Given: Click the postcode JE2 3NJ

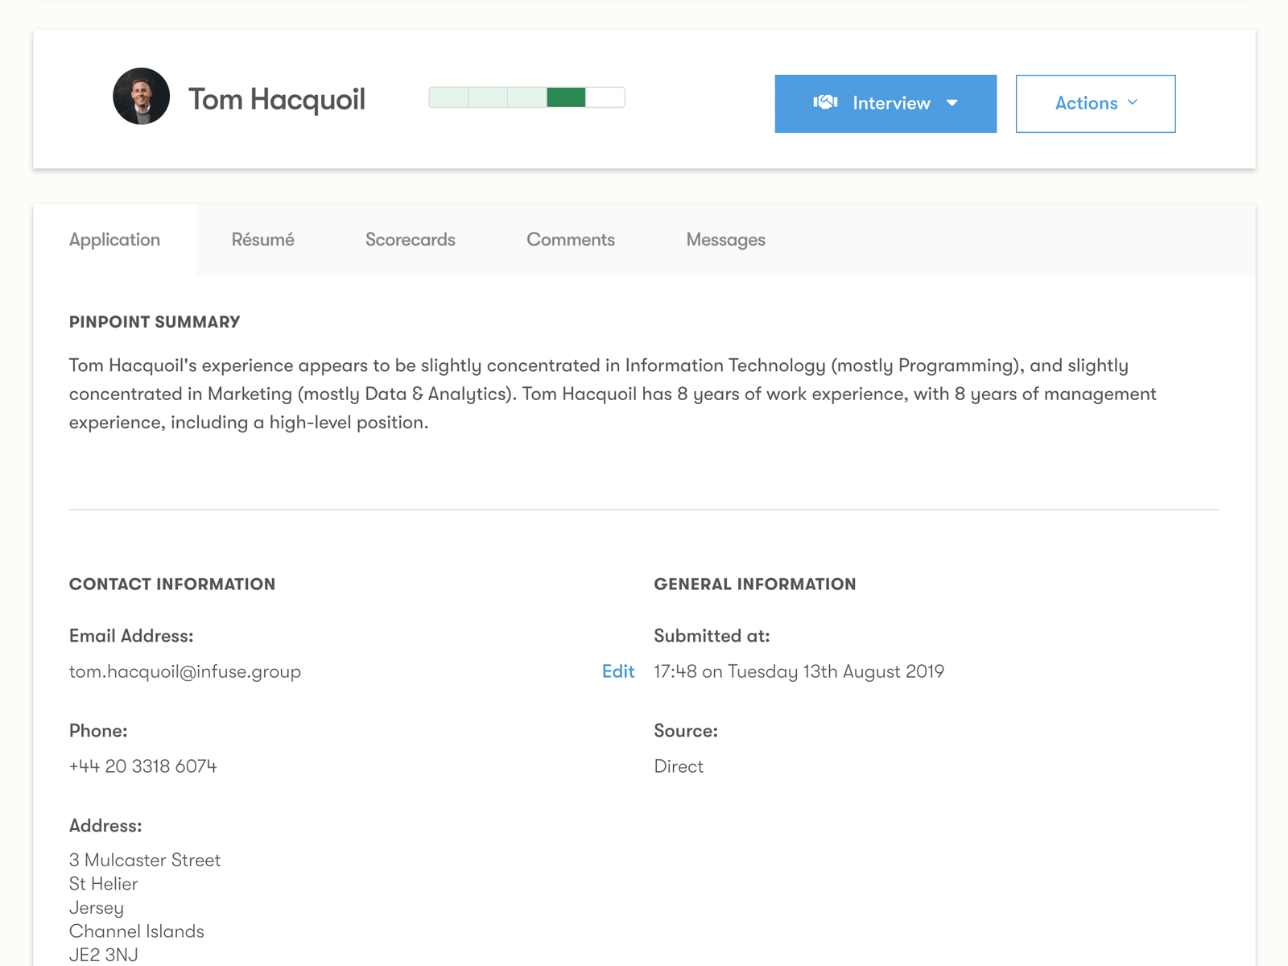Looking at the screenshot, I should (104, 955).
